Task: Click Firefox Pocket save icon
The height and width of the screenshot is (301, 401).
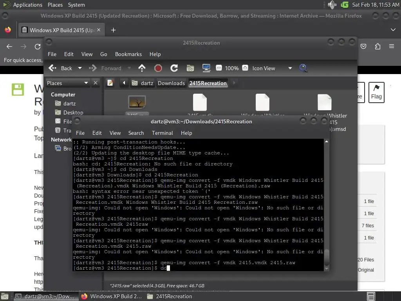Action: pyautogui.click(x=363, y=46)
